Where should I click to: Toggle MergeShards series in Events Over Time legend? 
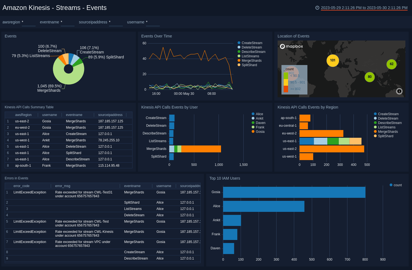[251, 61]
